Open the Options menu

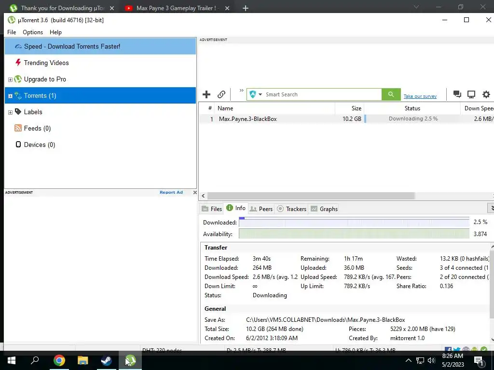pos(33,32)
